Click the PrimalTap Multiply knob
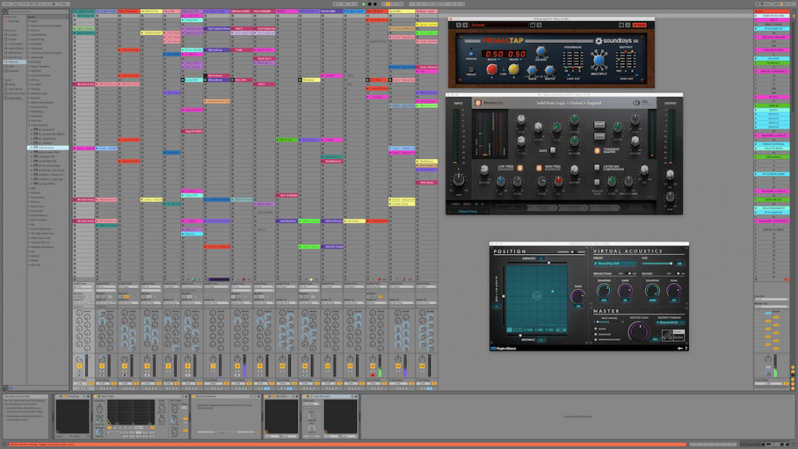 pyautogui.click(x=598, y=61)
